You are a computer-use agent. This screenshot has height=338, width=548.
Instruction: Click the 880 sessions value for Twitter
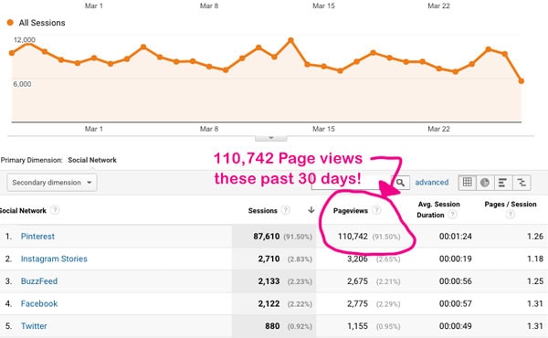tap(272, 326)
